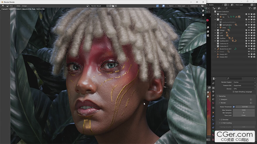Screen dimensions: 257x144
Task: Expand the rig object in outliner
Action: pyautogui.click(x=218, y=17)
